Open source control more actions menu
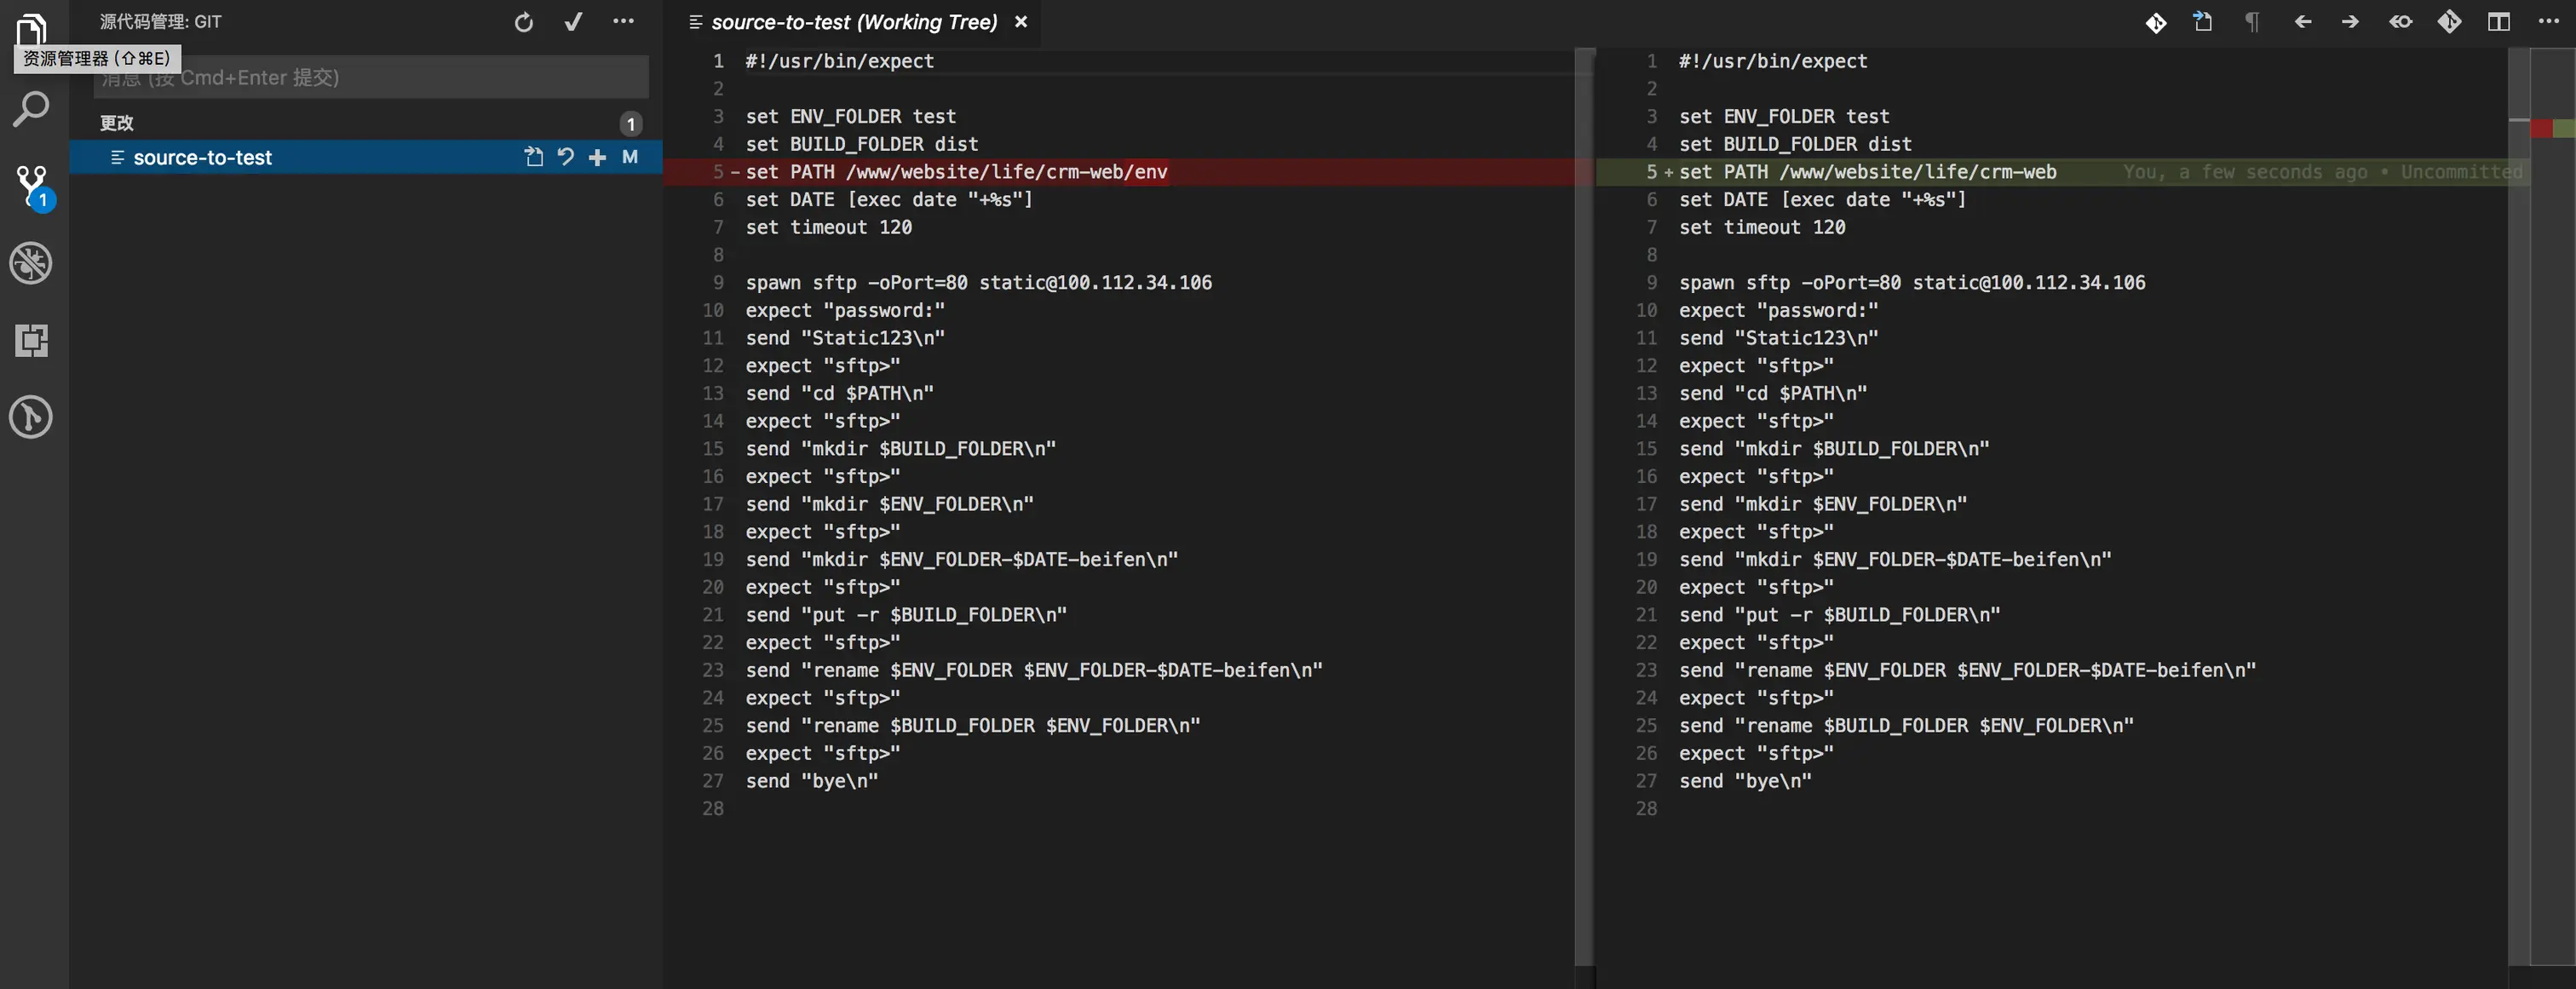 pyautogui.click(x=623, y=22)
